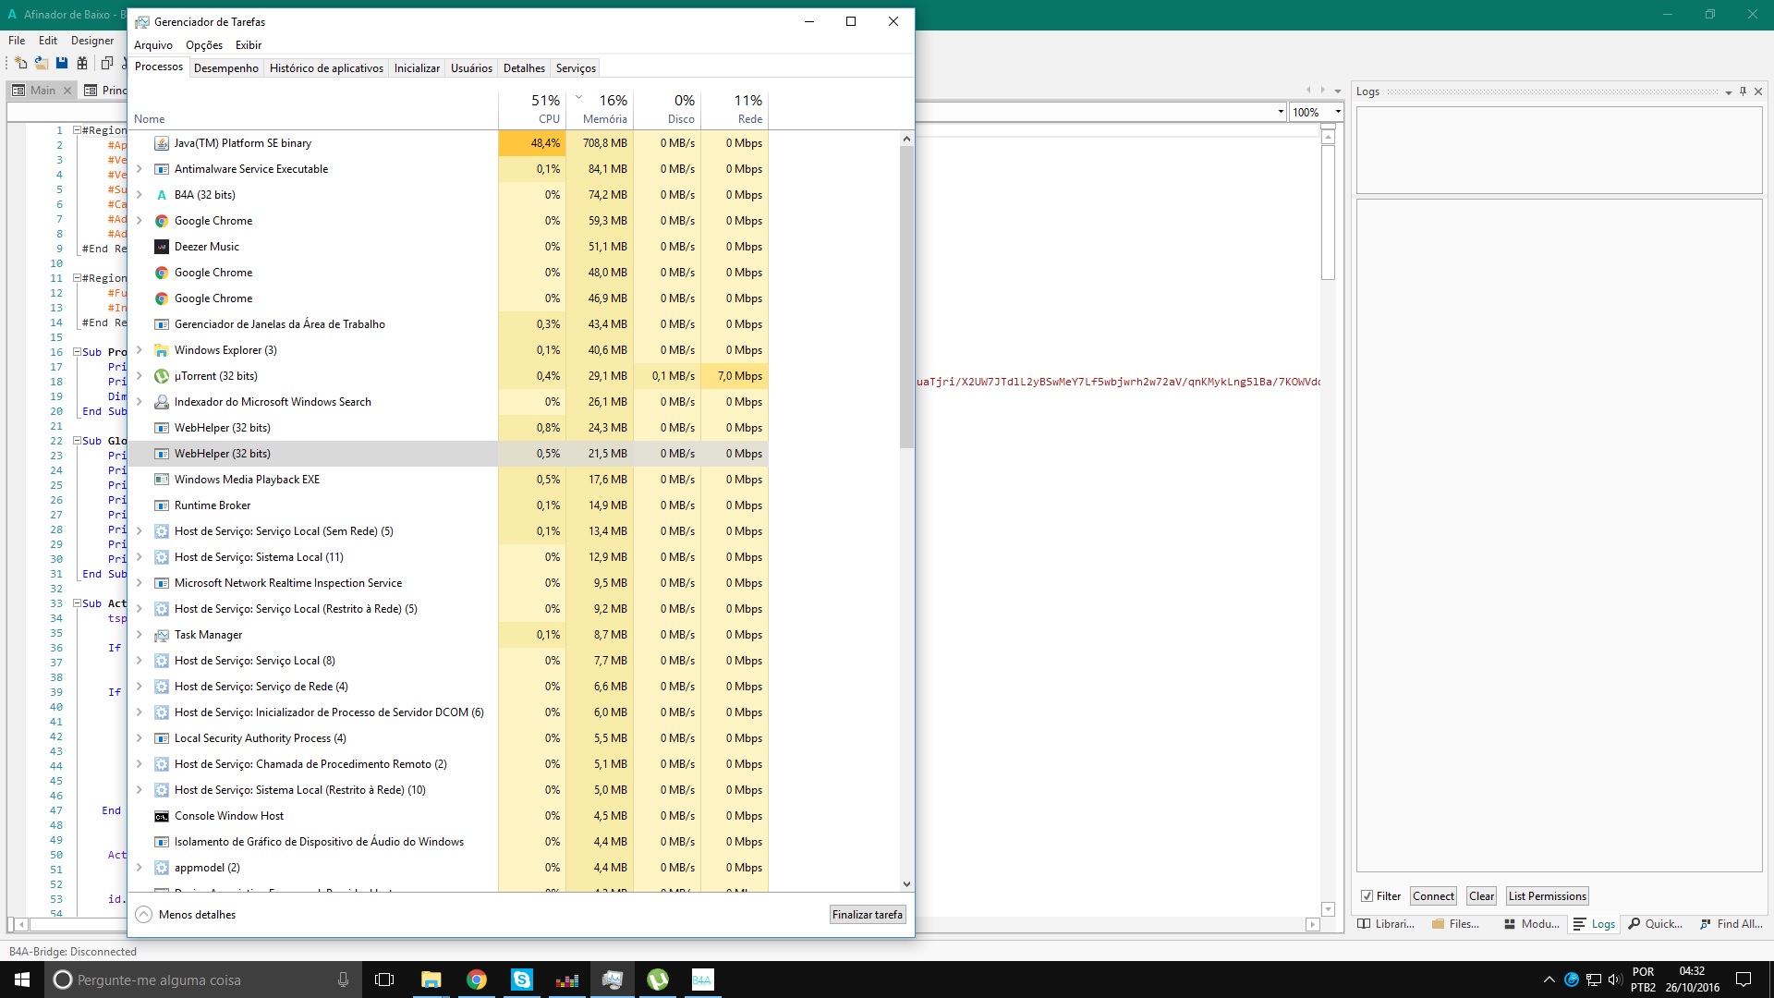
Task: Open Chrome from the taskbar
Action: (477, 980)
